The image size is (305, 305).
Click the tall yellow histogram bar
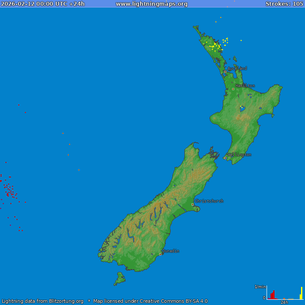301,293
